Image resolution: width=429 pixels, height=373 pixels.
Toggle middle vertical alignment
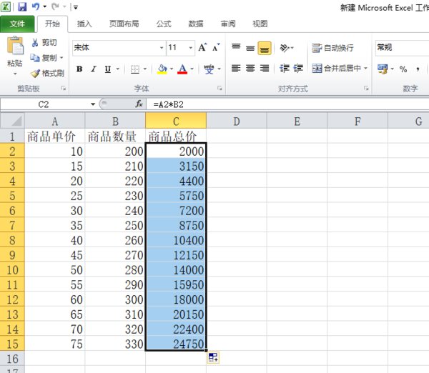tap(250, 48)
